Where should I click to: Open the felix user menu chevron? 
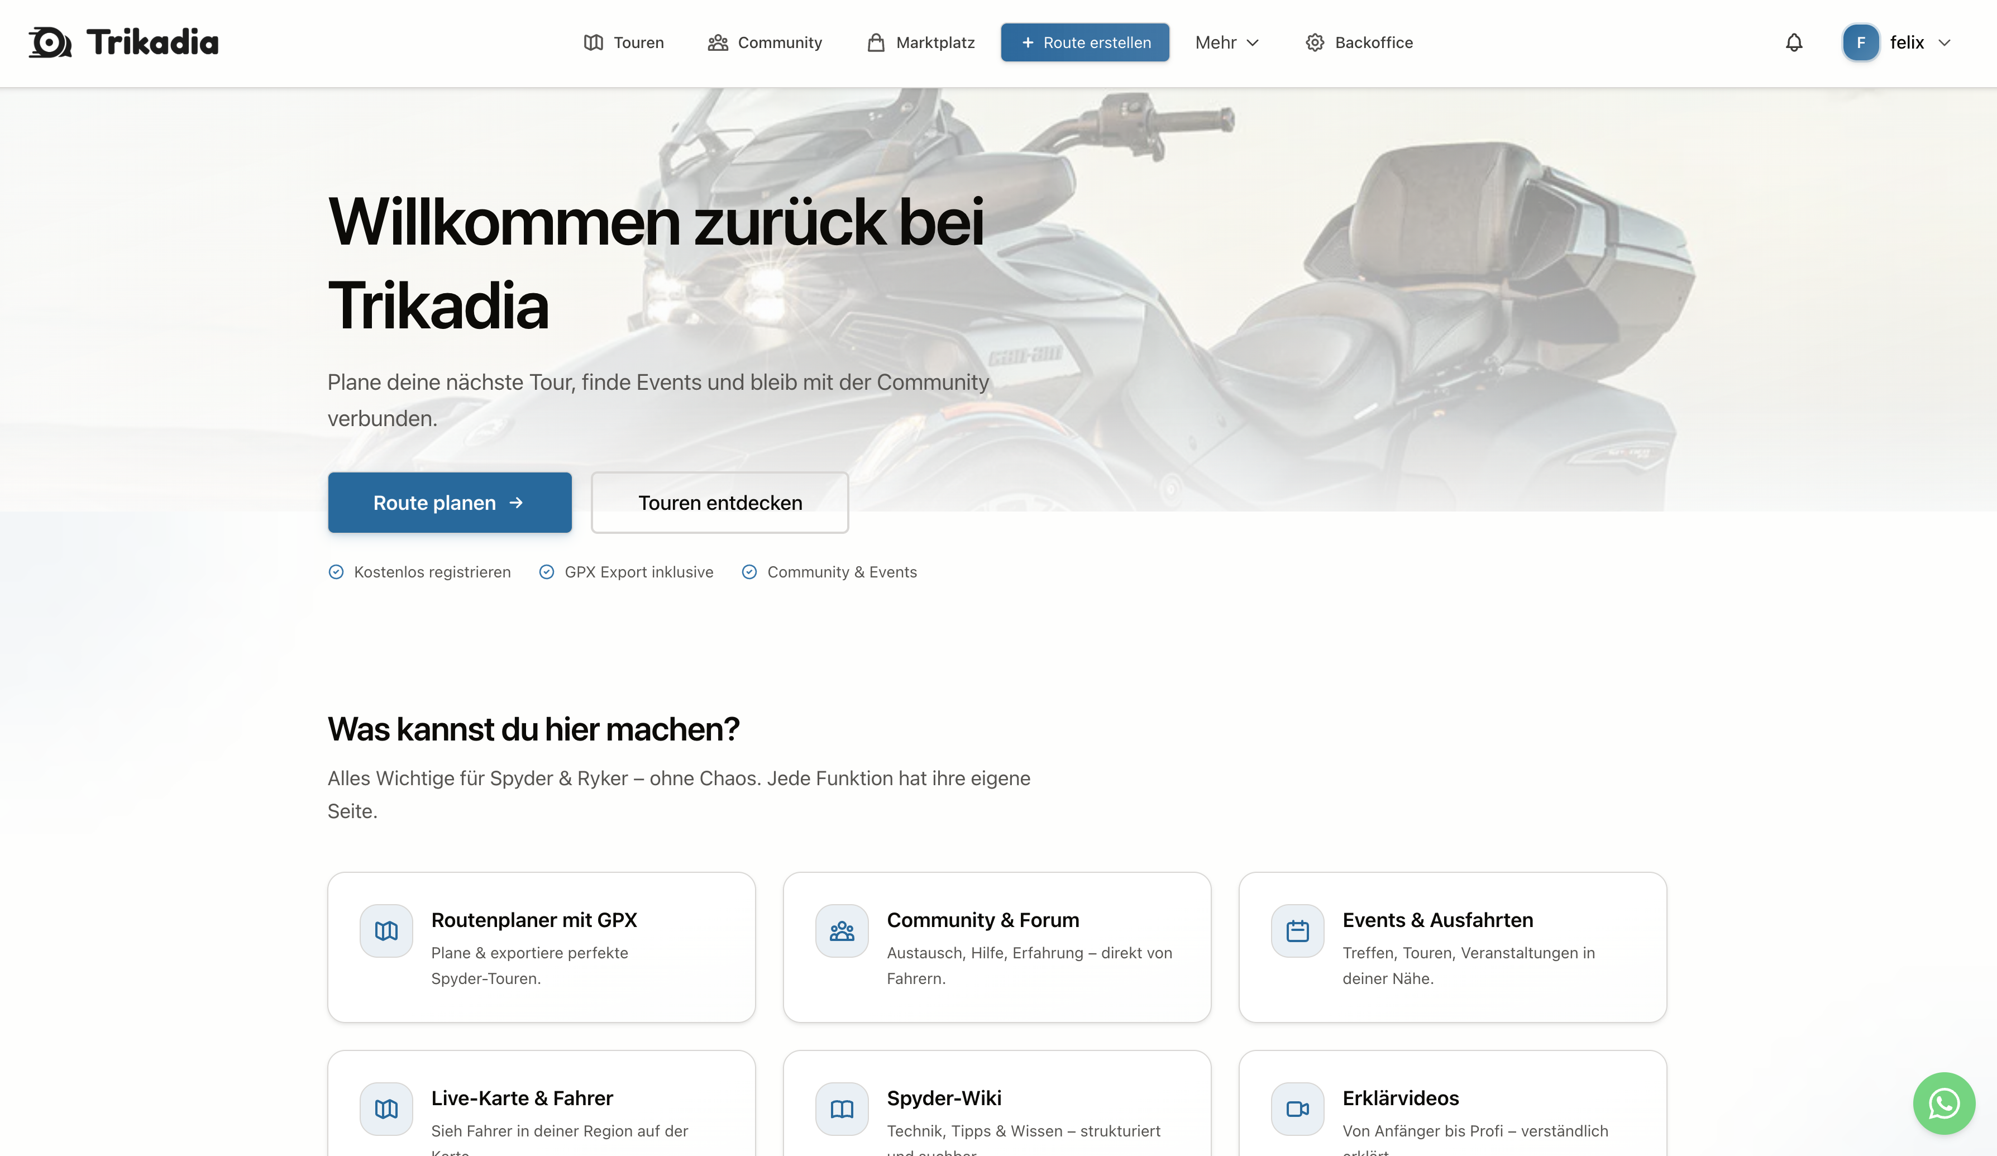point(1944,43)
